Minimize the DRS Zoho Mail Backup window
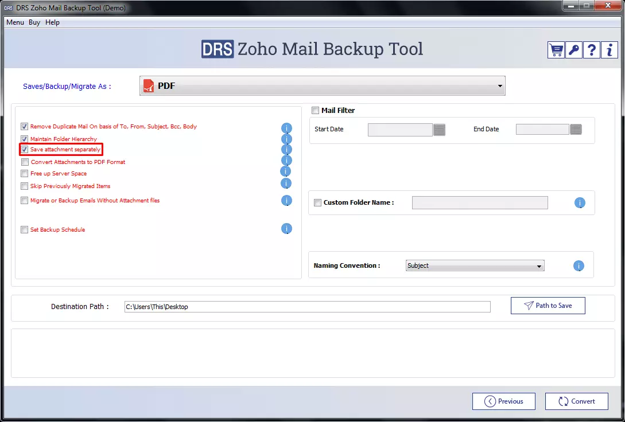Screen dimensions: 625x422 (571, 6)
